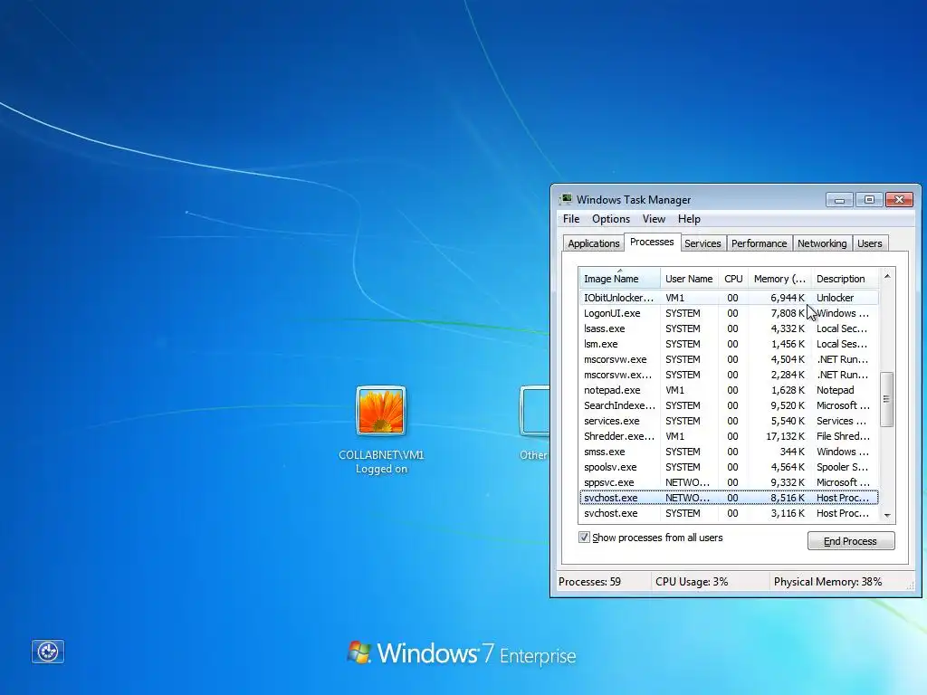Uncheck Show processes from all users
This screenshot has height=695, width=927.
click(584, 538)
